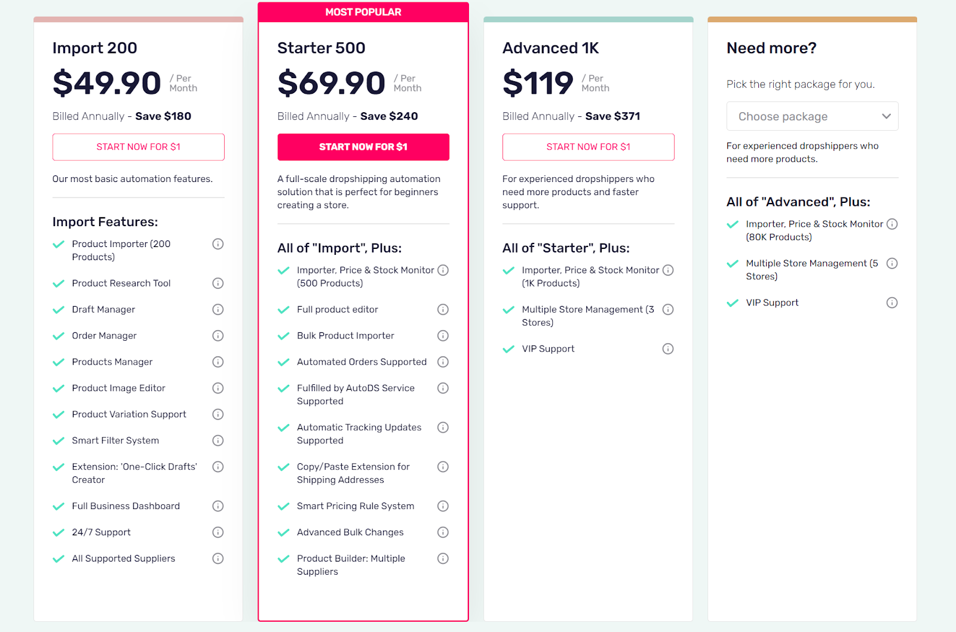Click info icon next to Bulk Product Importer
This screenshot has height=632, width=956.
(443, 336)
